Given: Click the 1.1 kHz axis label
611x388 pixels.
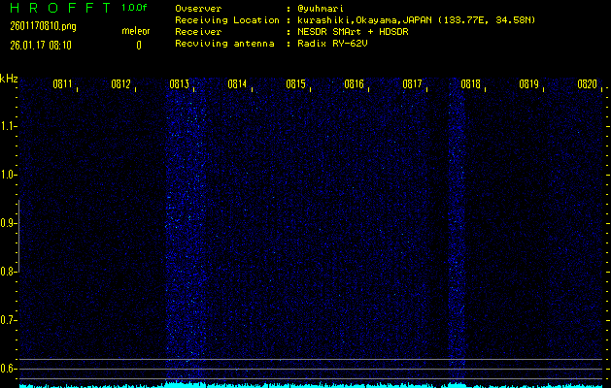Looking at the screenshot, I should pos(8,126).
